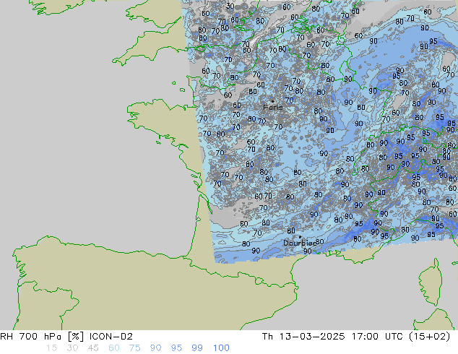
Task: Click the Dourbies city label
Action: pyautogui.click(x=299, y=243)
